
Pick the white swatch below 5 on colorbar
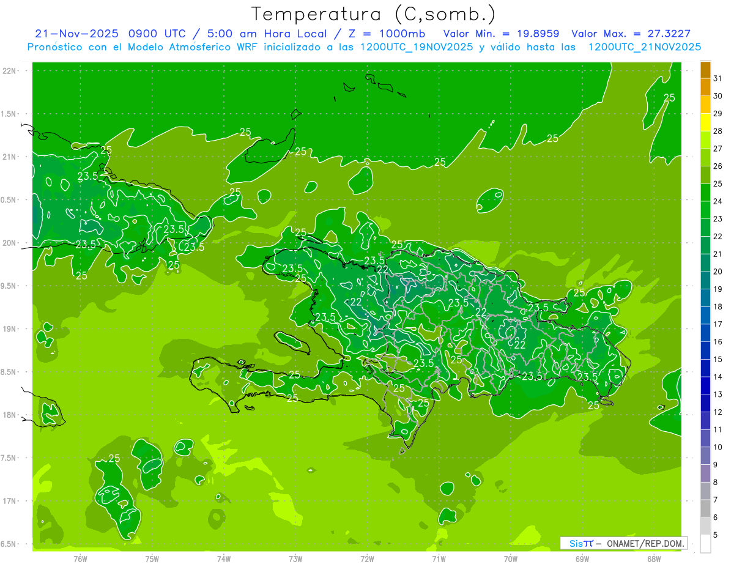705,544
